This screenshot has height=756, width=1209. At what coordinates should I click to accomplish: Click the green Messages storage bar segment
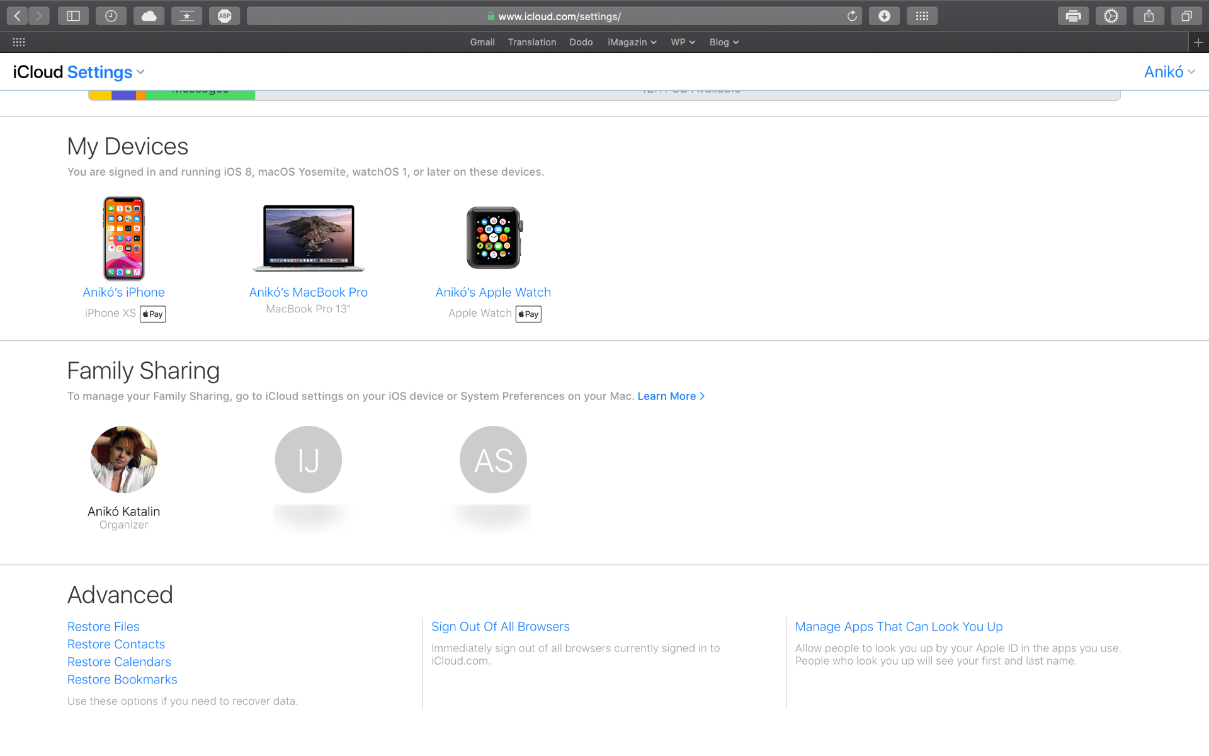tap(200, 95)
